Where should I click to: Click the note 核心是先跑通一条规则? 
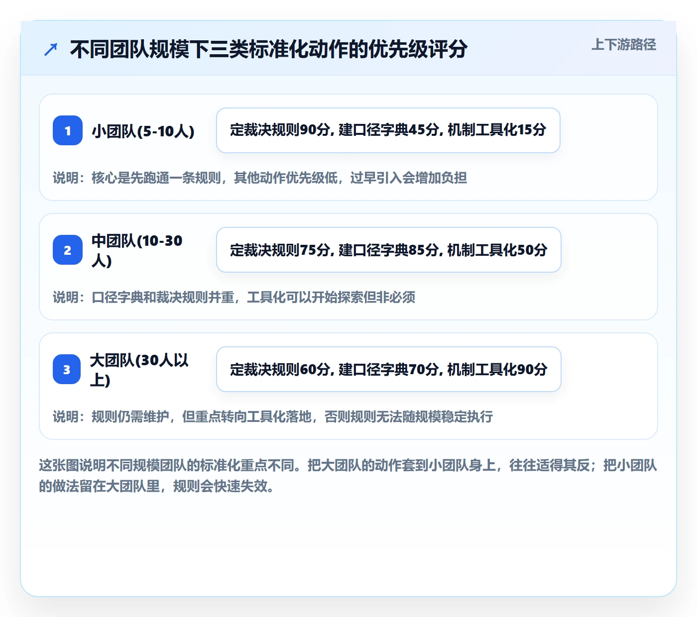click(x=260, y=178)
